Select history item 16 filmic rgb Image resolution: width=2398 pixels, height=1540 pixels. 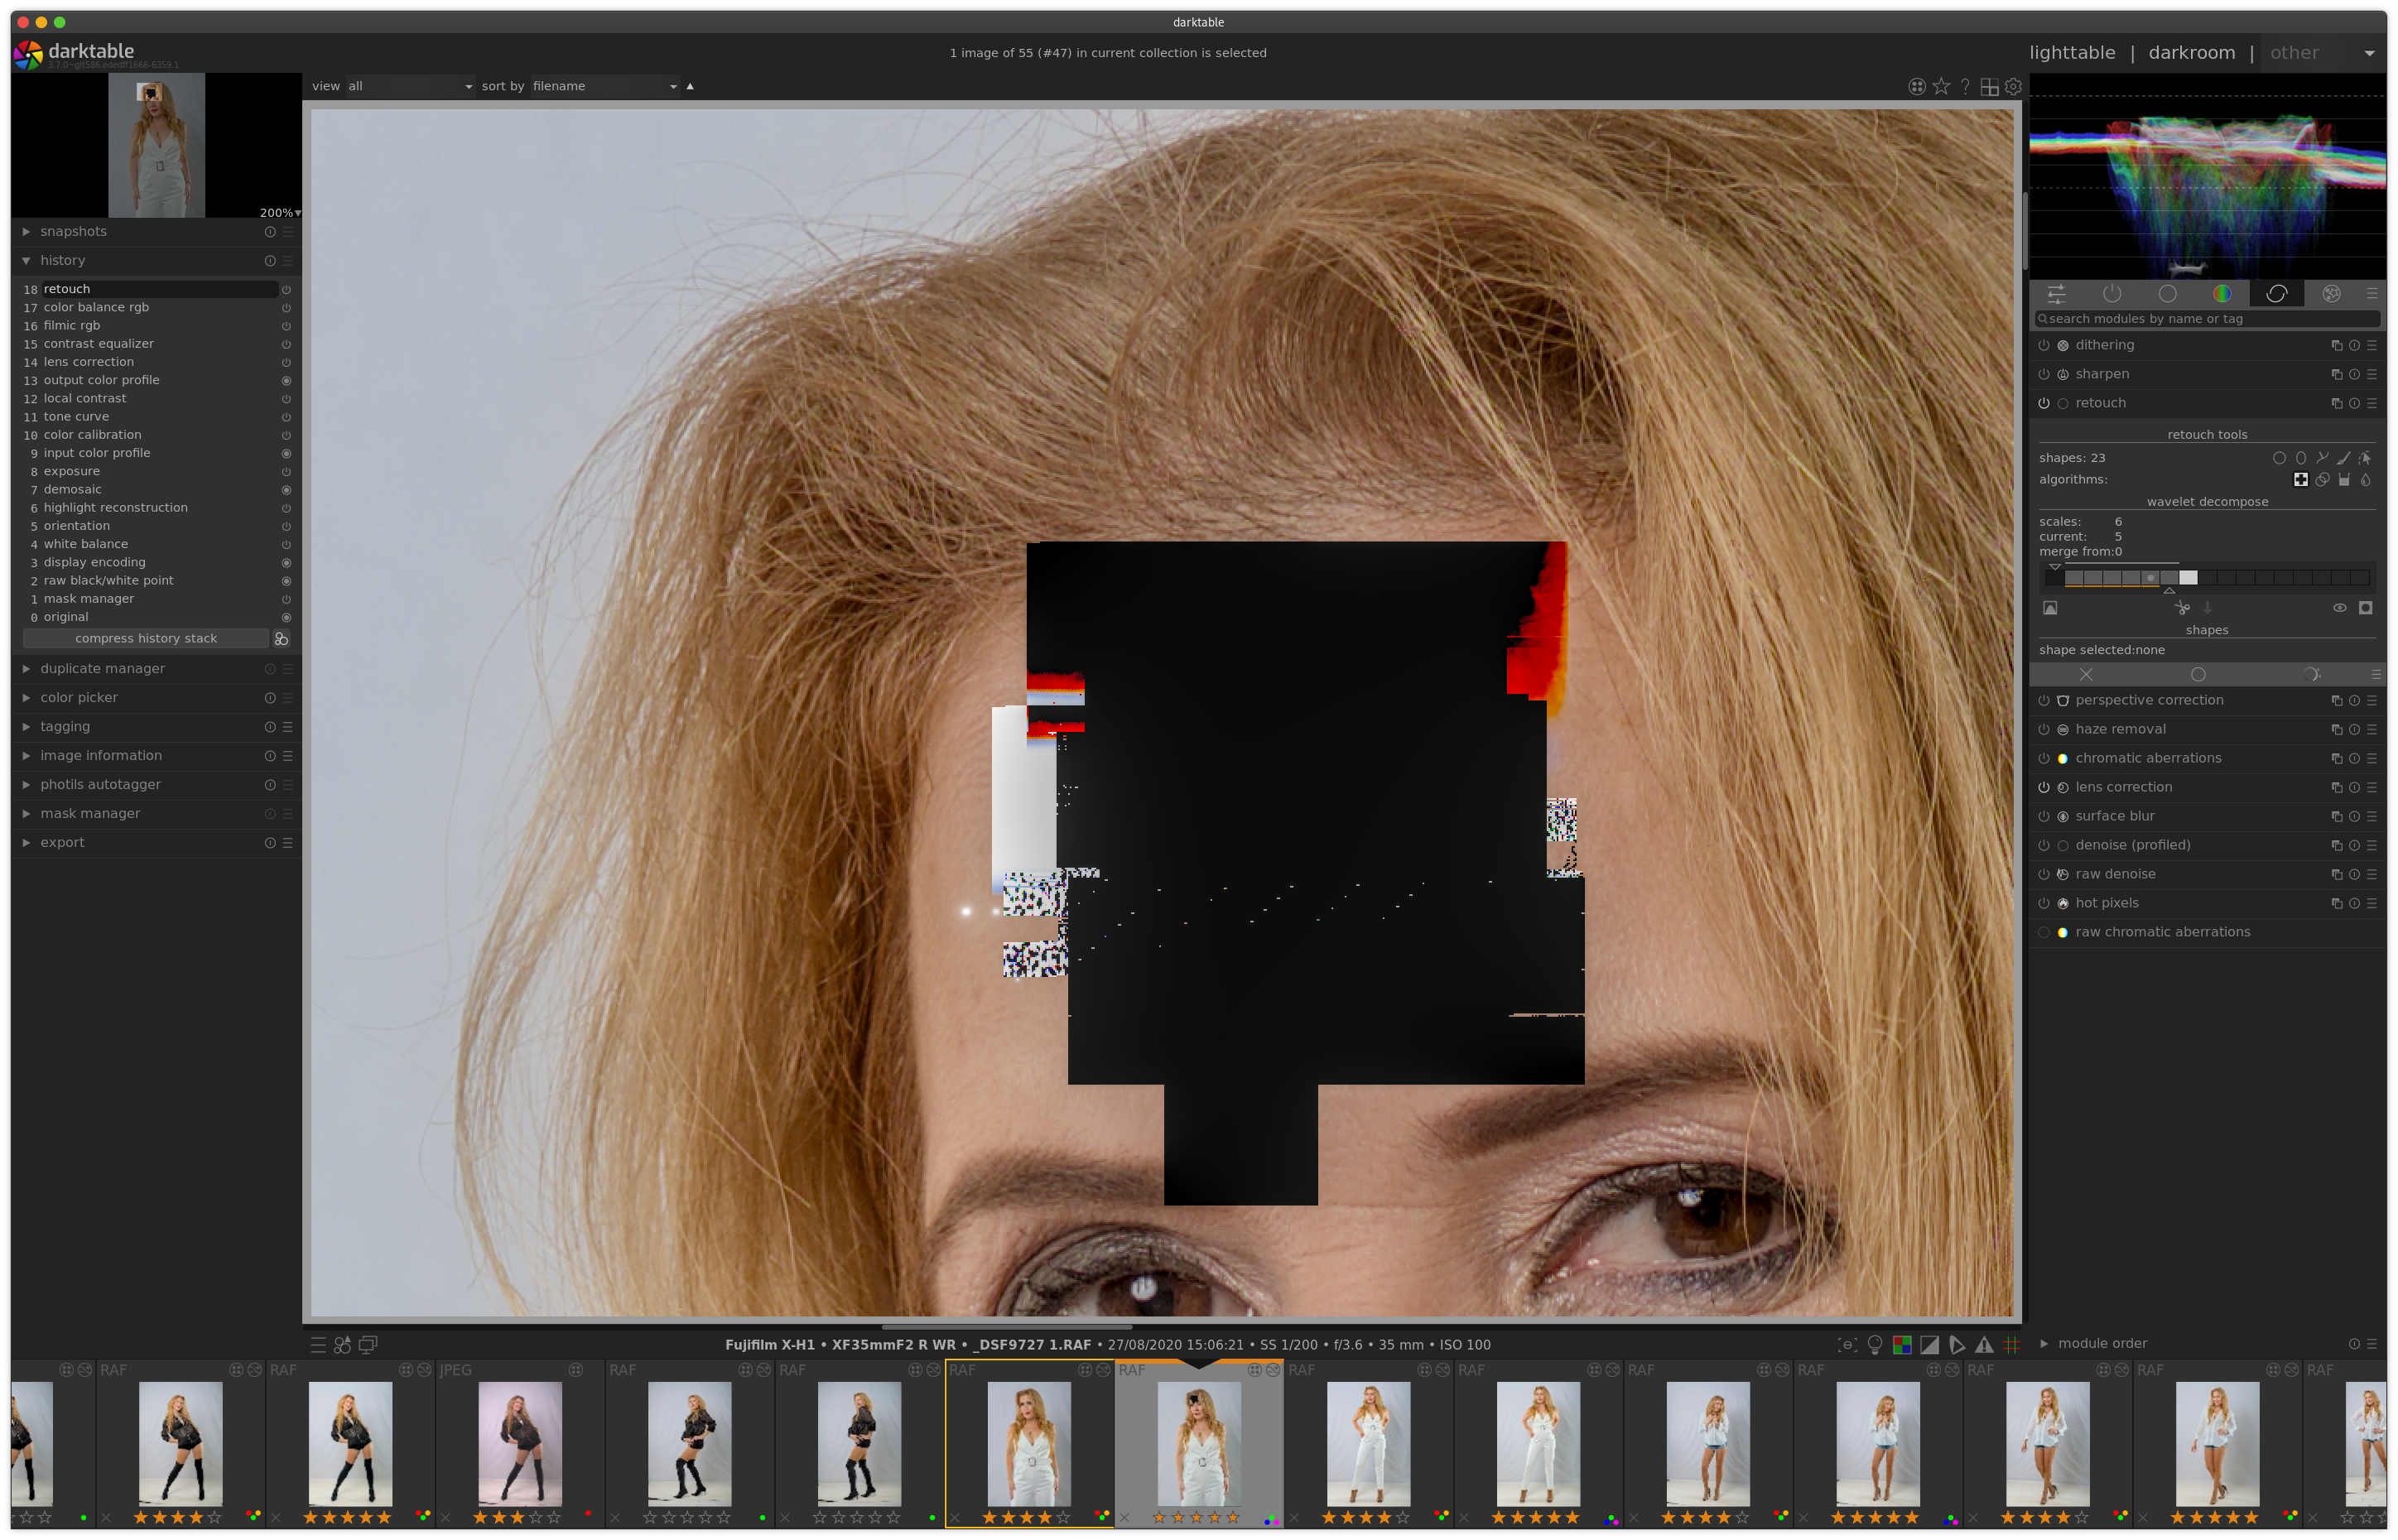pos(72,325)
